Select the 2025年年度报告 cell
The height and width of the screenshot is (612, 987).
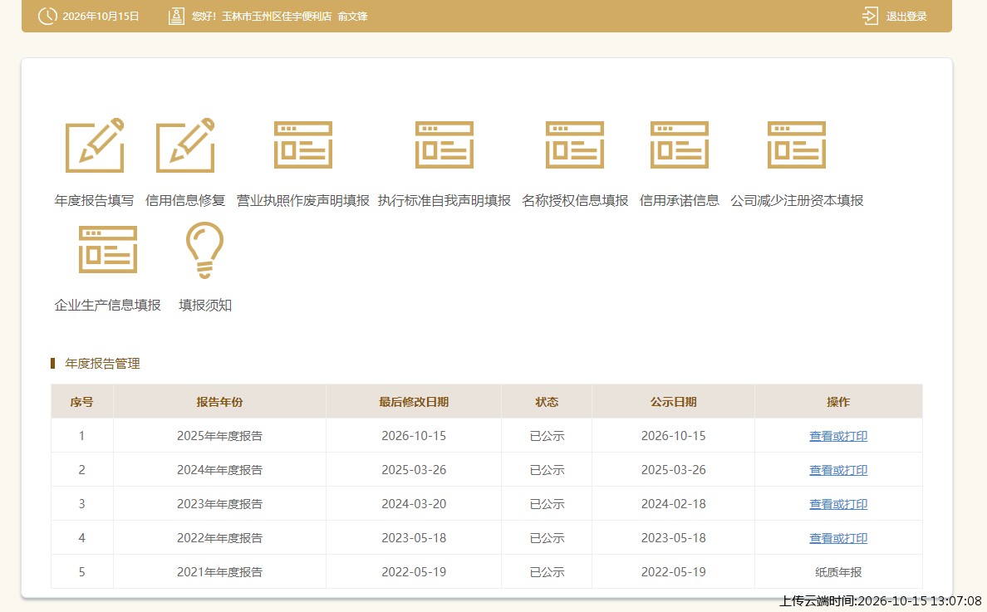(219, 436)
